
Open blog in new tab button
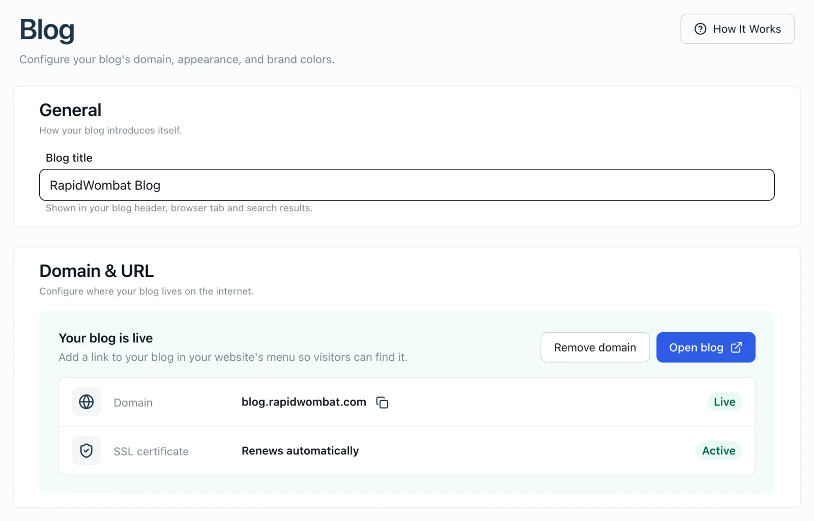(x=706, y=348)
